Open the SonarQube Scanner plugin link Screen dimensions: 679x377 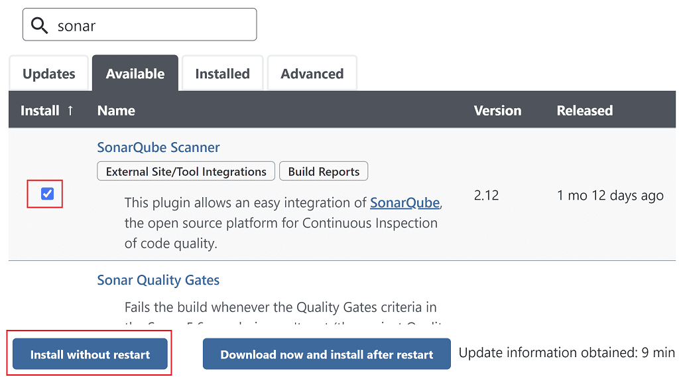[x=158, y=147]
